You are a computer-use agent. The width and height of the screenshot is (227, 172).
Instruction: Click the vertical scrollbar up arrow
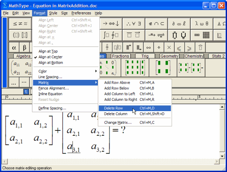click(x=222, y=107)
